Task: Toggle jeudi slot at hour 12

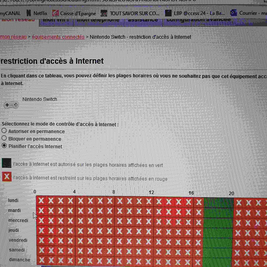Action: (x=158, y=232)
